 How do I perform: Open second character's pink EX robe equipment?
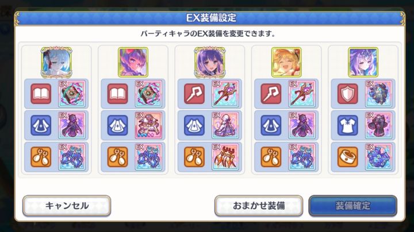tap(148, 125)
